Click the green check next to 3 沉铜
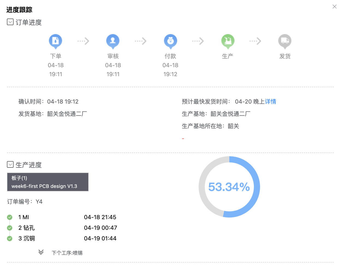 tap(10, 239)
